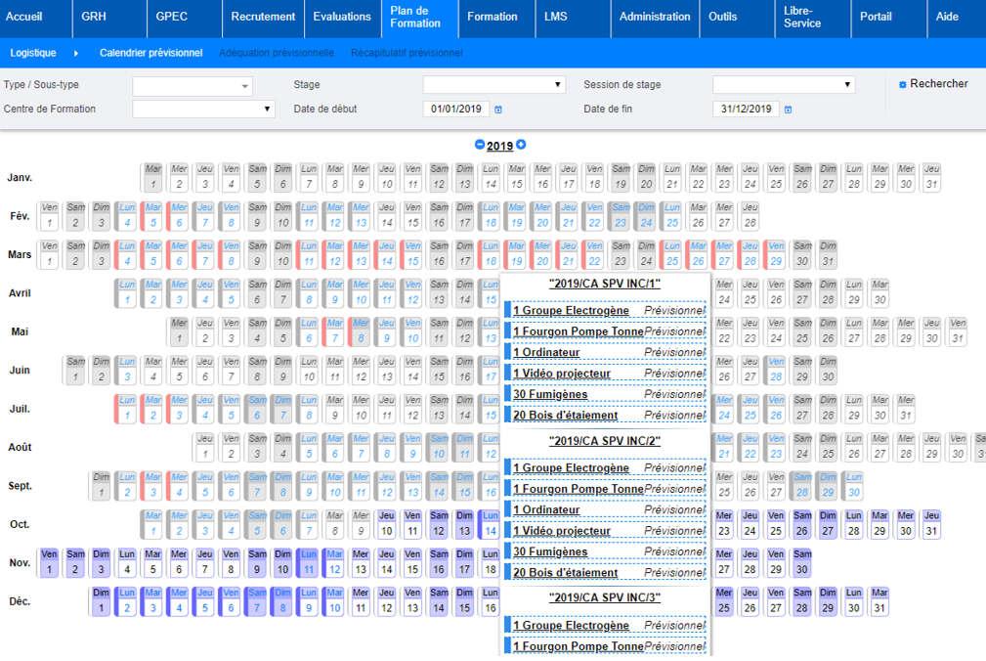Screen dimensions: 986x661
Task: Open the Administration menu
Action: (x=655, y=17)
